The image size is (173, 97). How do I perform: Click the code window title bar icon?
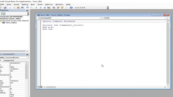tap(38, 15)
